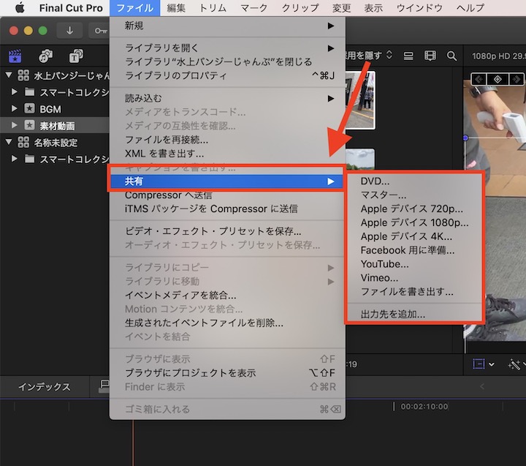This screenshot has width=526, height=466.
Task: Open the ヘルプ menu
Action: pos(470,8)
